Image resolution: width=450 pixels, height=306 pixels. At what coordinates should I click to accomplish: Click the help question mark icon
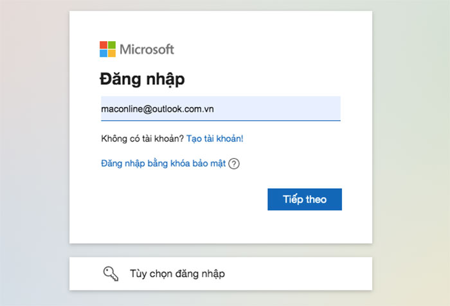(x=234, y=164)
